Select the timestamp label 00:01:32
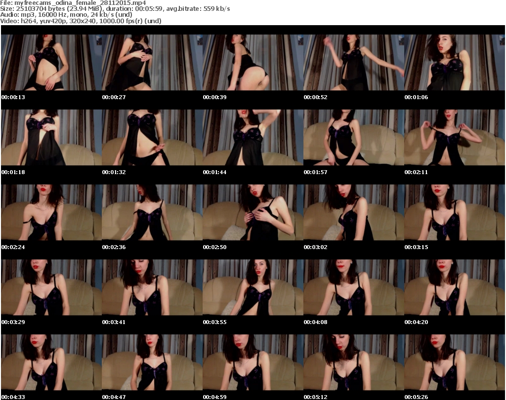The height and width of the screenshot is (400, 506). tap(114, 172)
